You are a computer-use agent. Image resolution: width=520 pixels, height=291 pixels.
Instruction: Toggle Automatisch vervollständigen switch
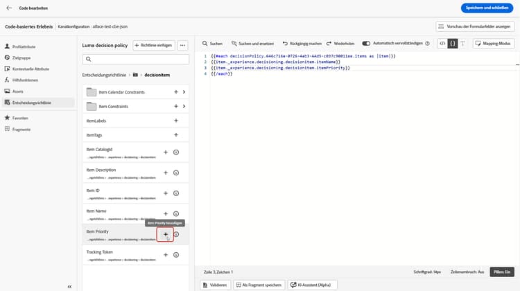tap(366, 44)
